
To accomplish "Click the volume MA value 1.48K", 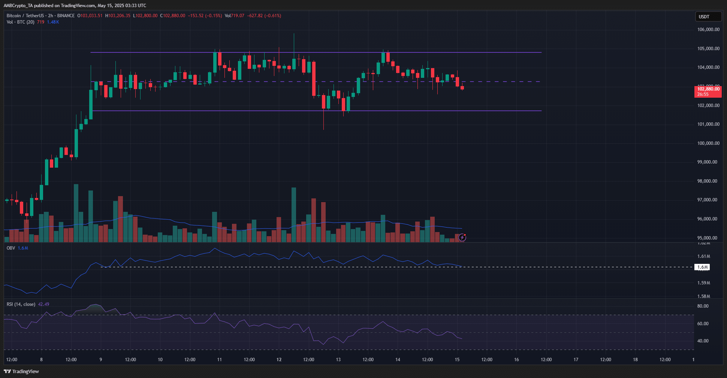I will [53, 22].
